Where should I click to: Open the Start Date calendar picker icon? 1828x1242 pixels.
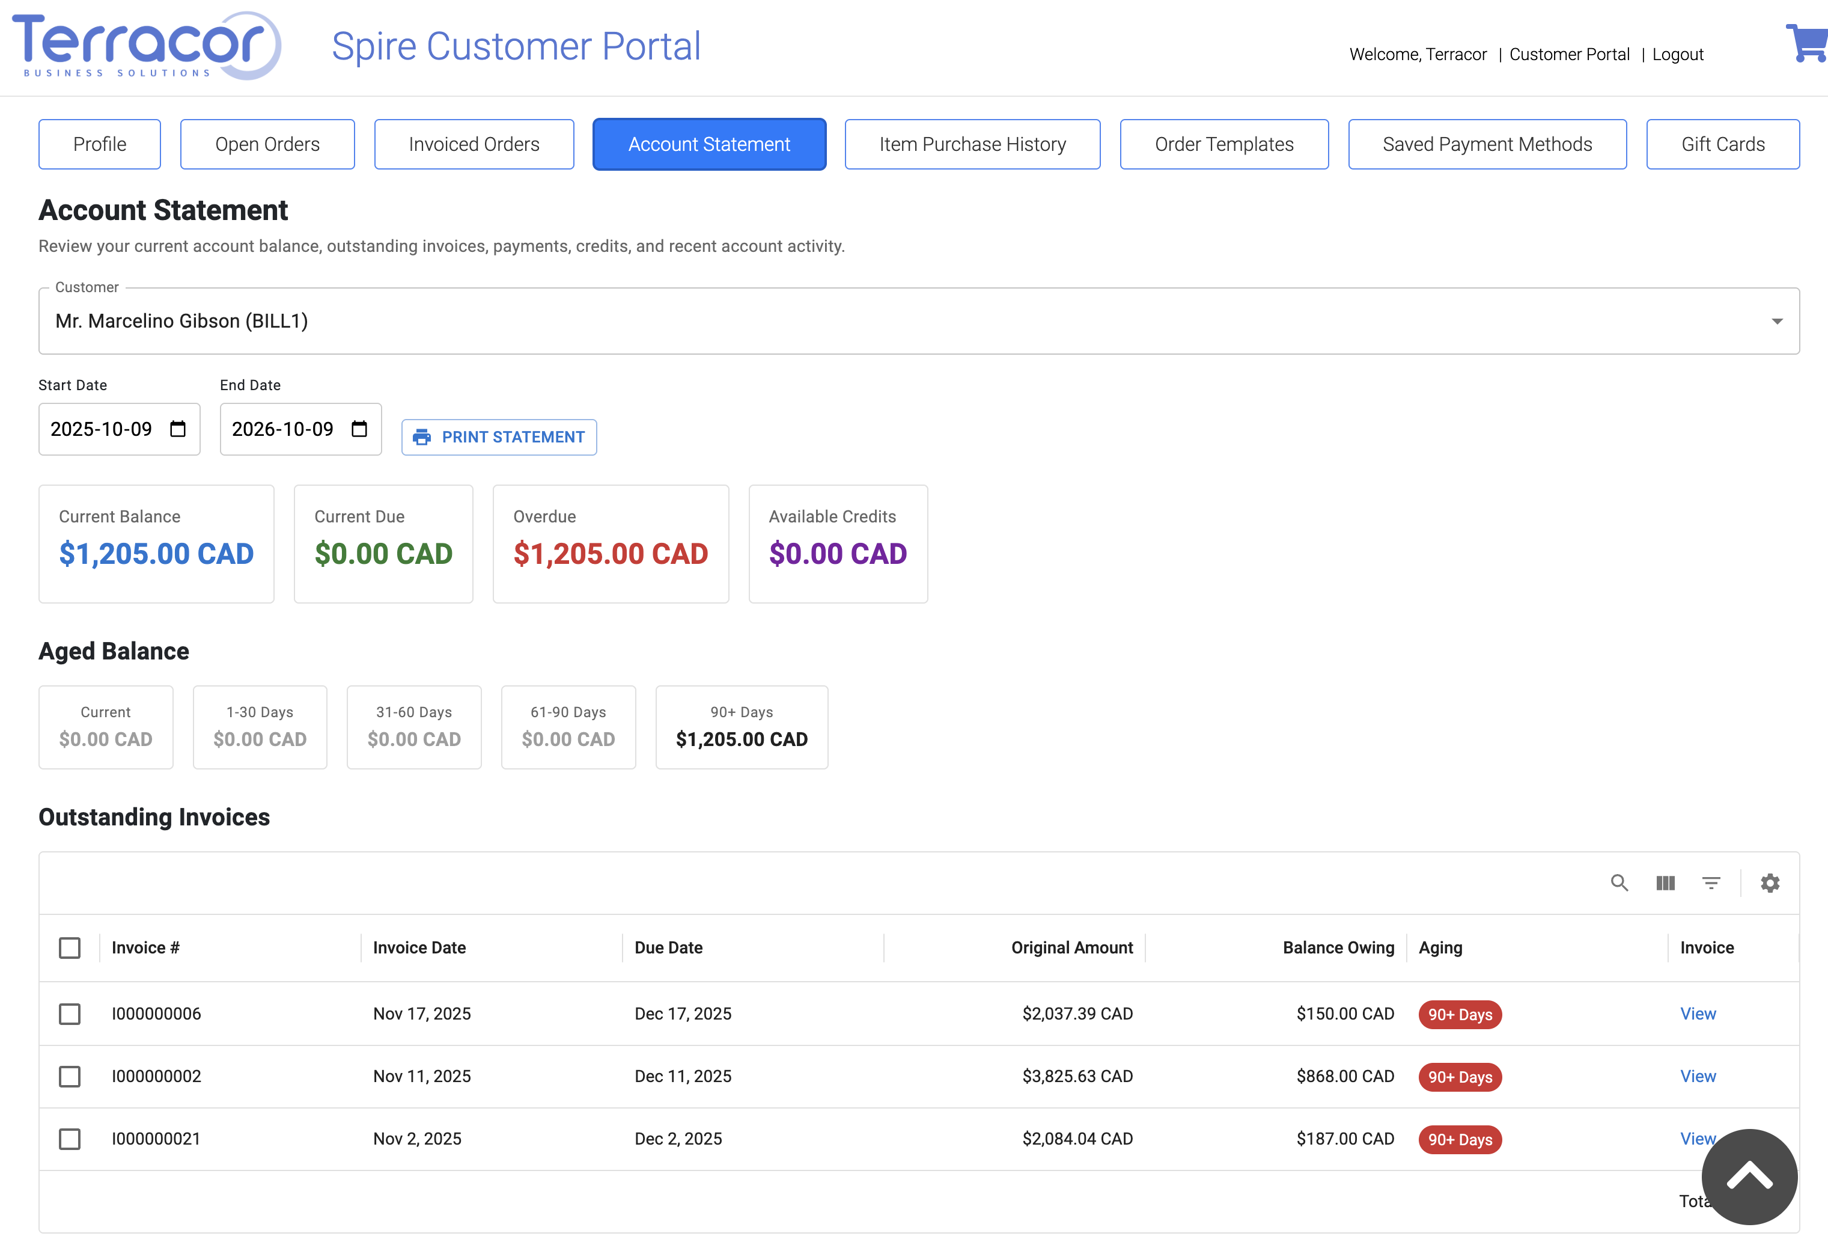(178, 429)
